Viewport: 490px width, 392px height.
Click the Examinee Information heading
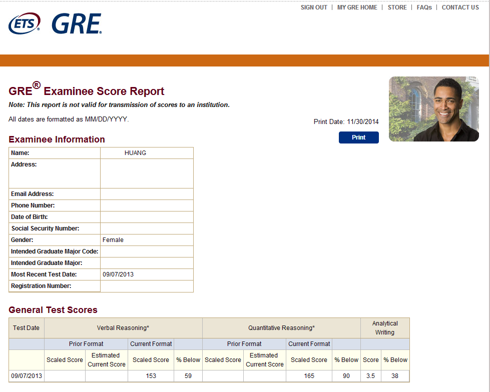click(57, 139)
